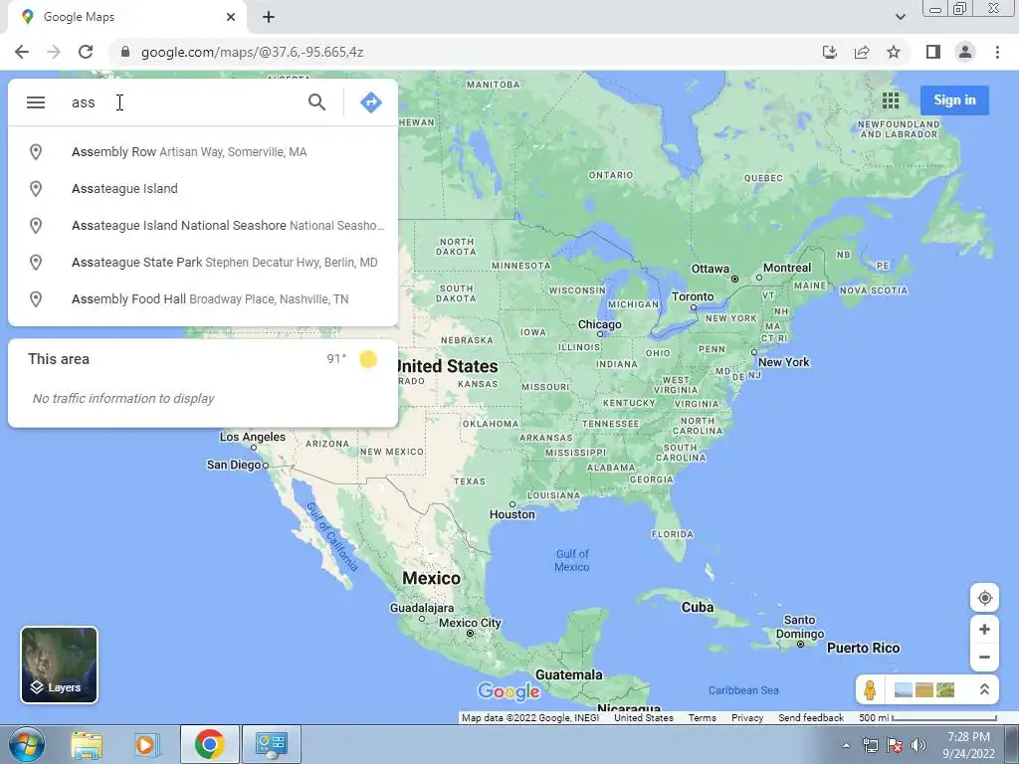
Task: Open the Privacy link
Action: pos(747,718)
